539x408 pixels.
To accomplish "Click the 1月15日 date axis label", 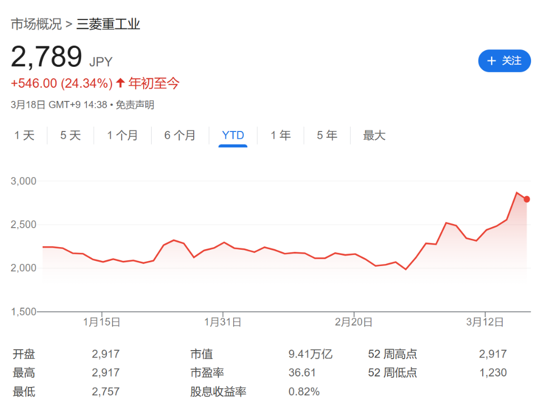I will click(102, 322).
